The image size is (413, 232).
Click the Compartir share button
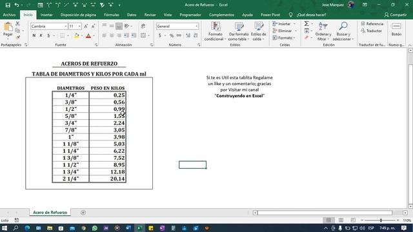tap(396, 15)
